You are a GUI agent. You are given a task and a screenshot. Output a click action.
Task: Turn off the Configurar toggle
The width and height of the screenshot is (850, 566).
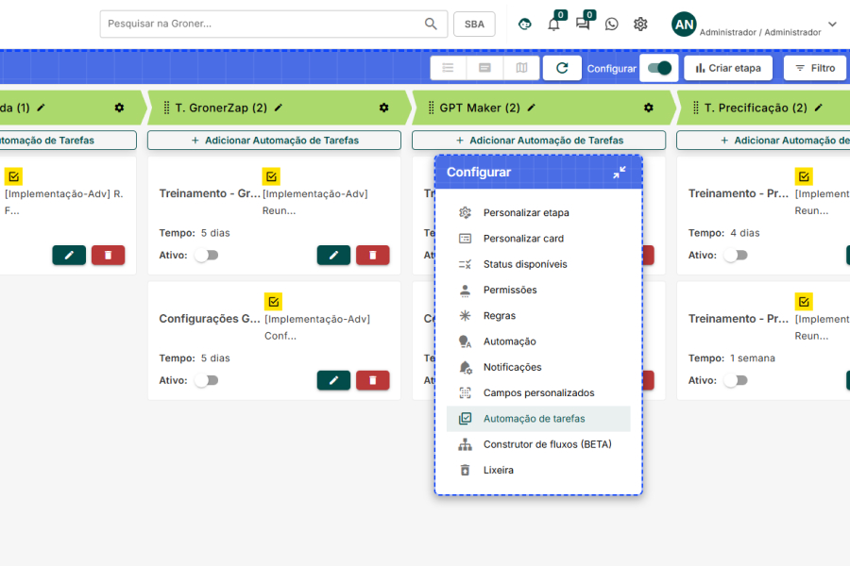660,68
